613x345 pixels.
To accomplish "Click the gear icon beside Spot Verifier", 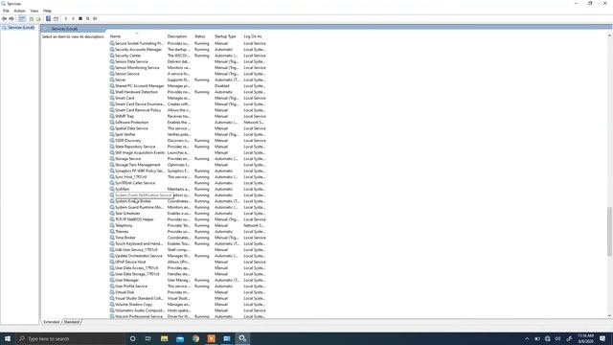I will point(112,134).
